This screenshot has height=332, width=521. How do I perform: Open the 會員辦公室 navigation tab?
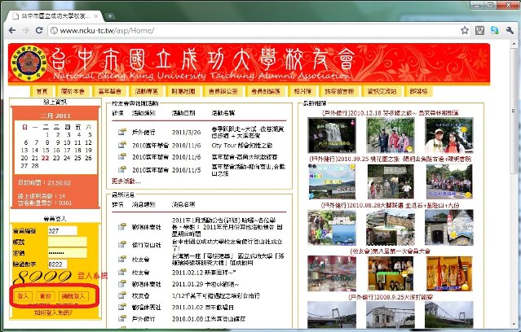tap(223, 91)
